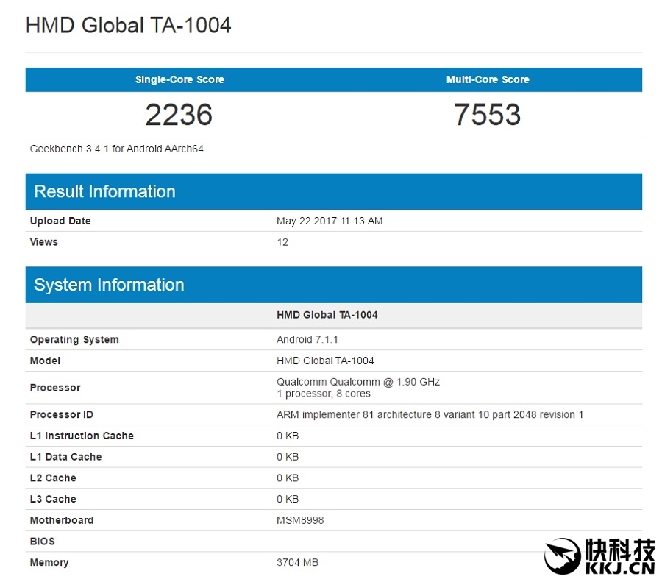Click the BIOS row label

pos(42,542)
